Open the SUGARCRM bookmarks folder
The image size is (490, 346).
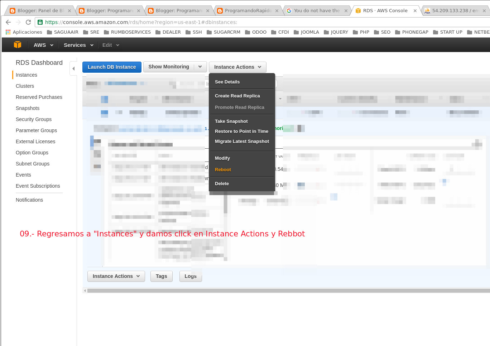(224, 32)
